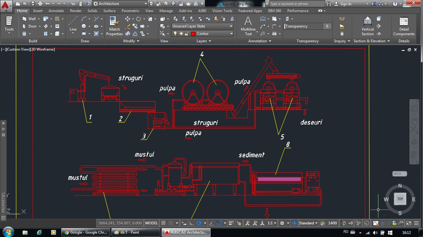Switch to the Insert ribbon tab
423x237 pixels.
(x=38, y=11)
